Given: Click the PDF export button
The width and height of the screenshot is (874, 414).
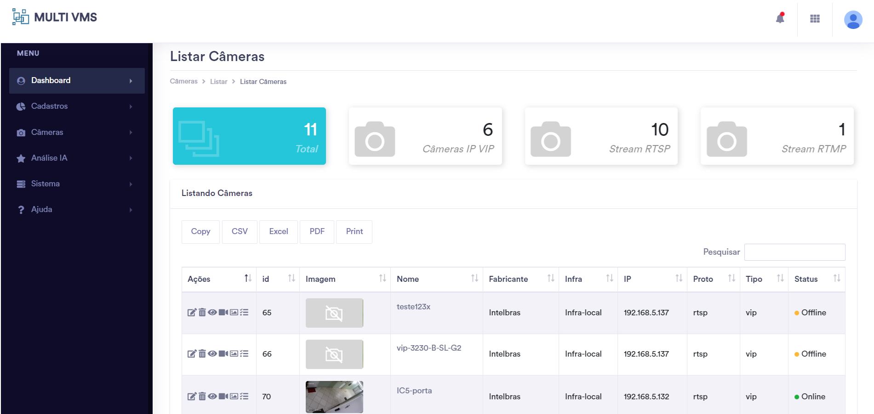Looking at the screenshot, I should (x=317, y=232).
